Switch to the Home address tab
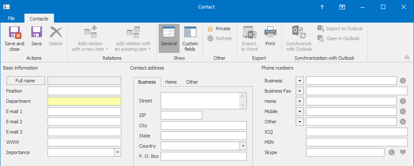The height and width of the screenshot is (166, 414). (171, 82)
